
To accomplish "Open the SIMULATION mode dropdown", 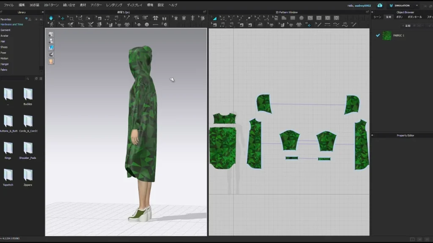I will (417, 5).
